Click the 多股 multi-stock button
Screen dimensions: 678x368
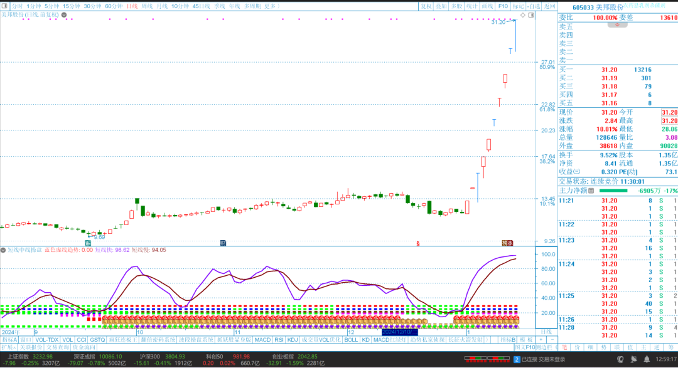(456, 6)
